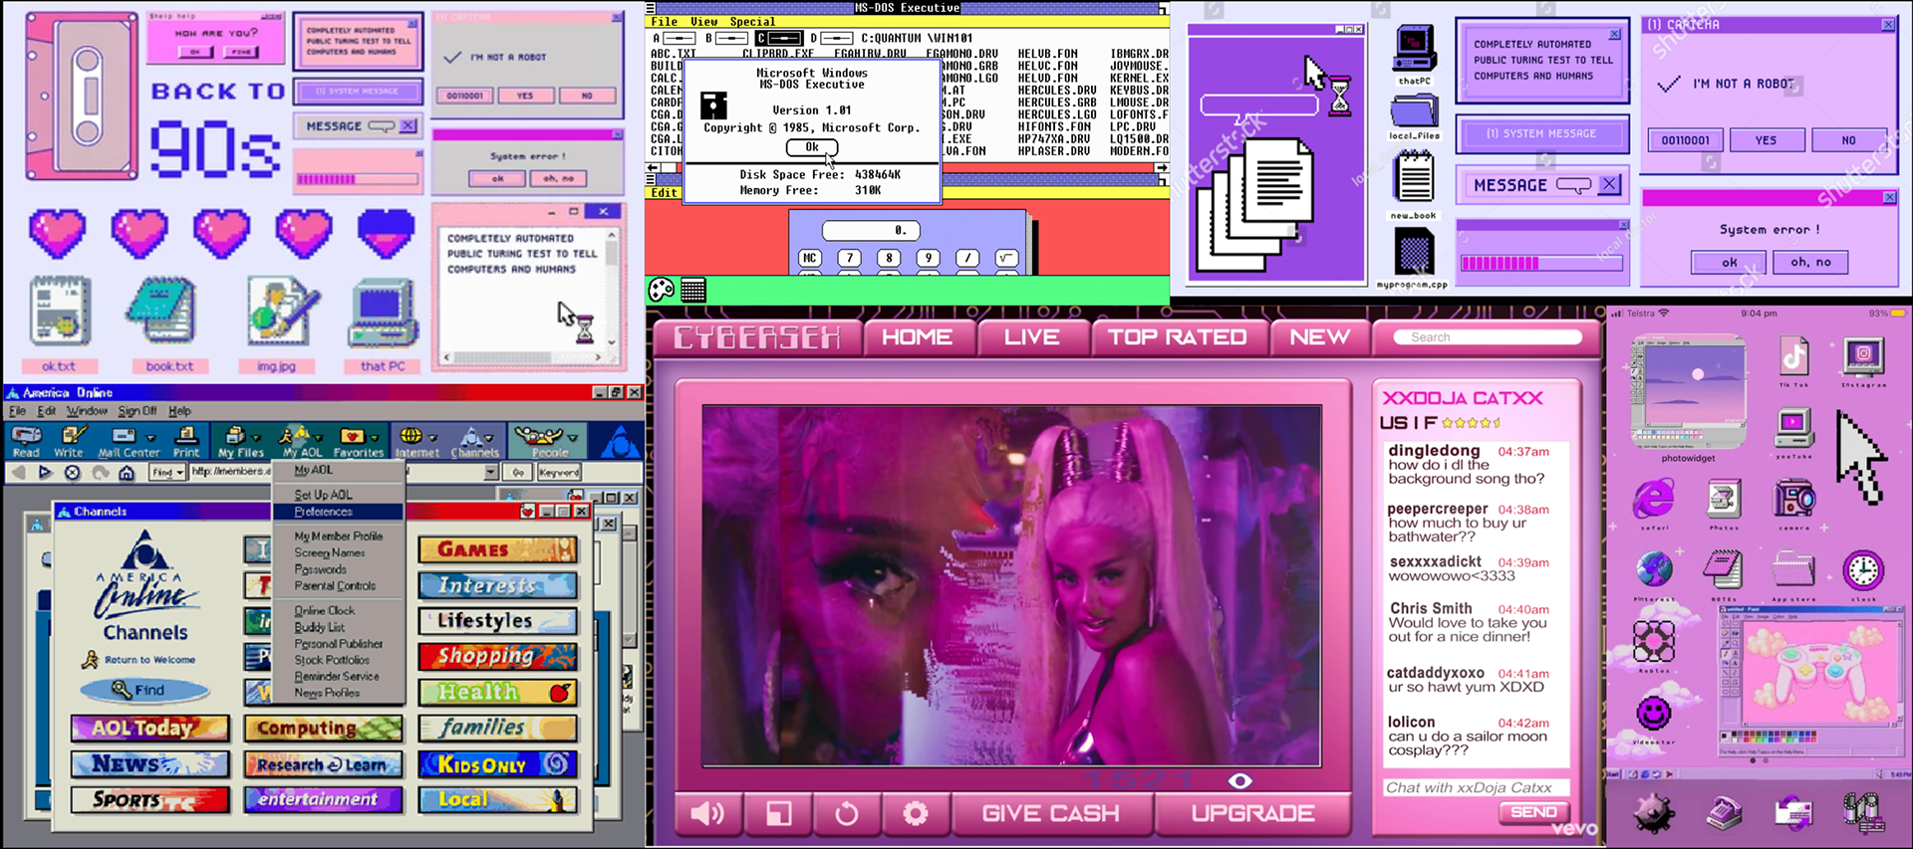Open the NOTEs notepad icon on phone
Viewport: 1913px width, 849px height.
click(x=1723, y=569)
